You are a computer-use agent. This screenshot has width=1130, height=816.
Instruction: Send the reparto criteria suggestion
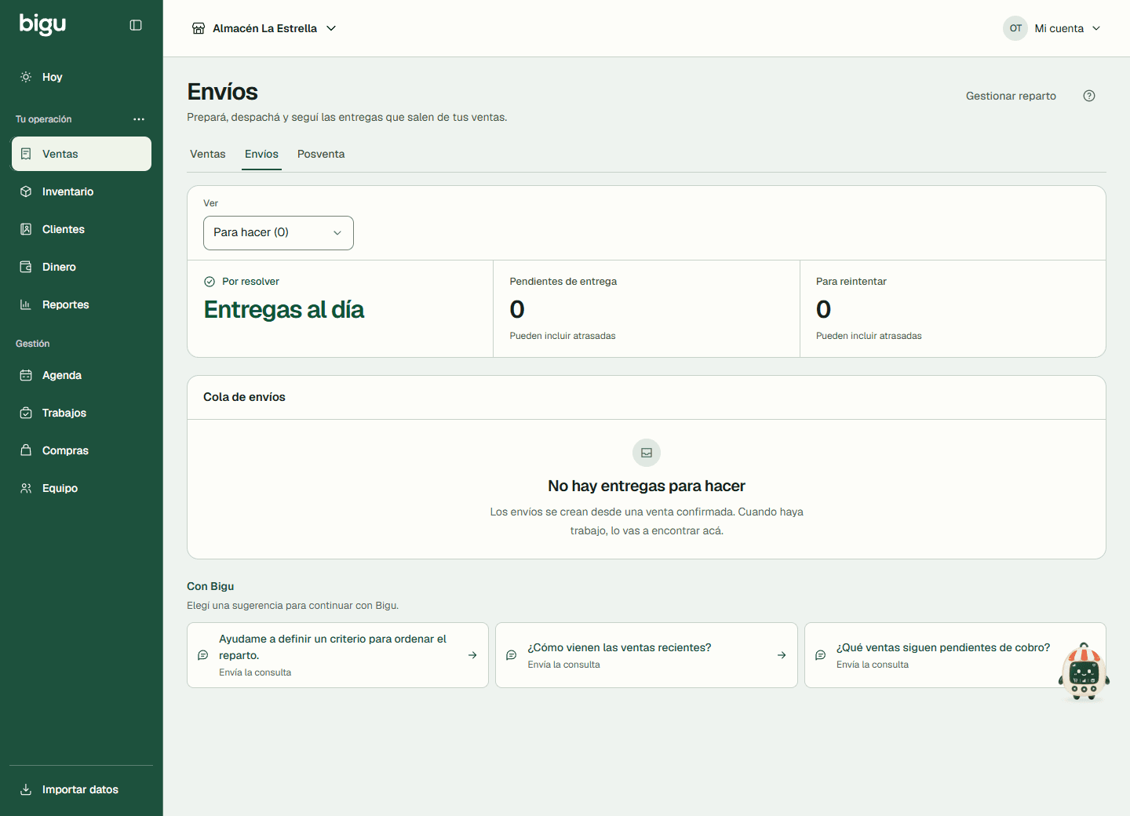pos(337,655)
